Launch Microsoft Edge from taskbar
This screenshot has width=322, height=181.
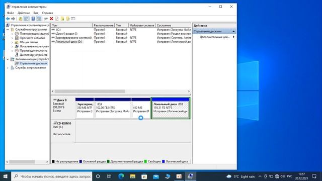tap(121, 176)
